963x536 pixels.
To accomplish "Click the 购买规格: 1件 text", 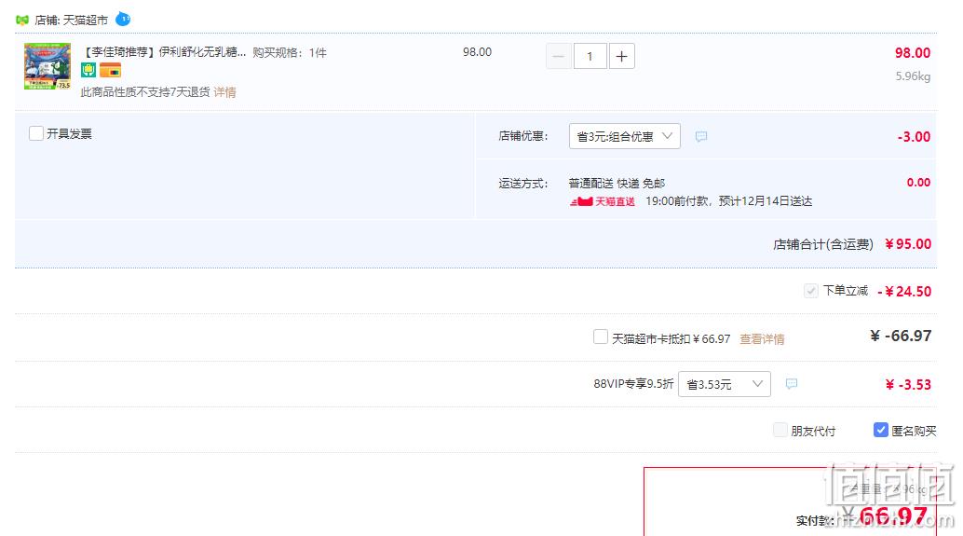I will 290,53.
